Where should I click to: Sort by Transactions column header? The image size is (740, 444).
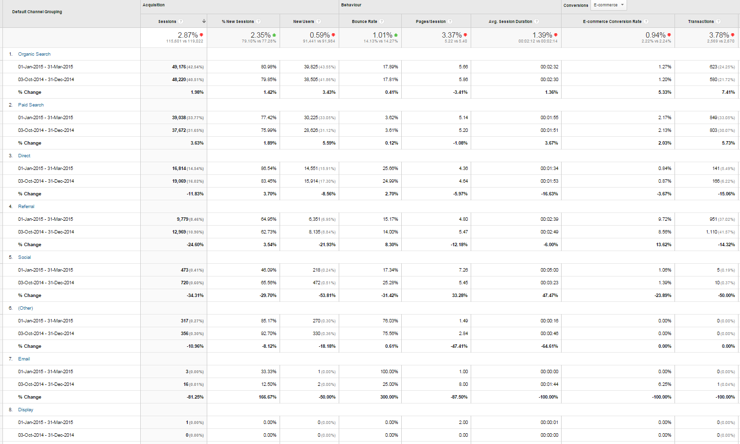pyautogui.click(x=701, y=21)
